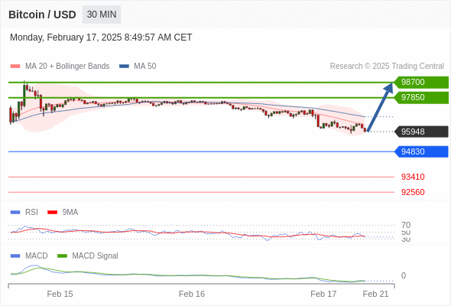Image resolution: width=451 pixels, height=306 pixels.
Task: Click the Feb 17 date axis label
Action: pos(323,294)
